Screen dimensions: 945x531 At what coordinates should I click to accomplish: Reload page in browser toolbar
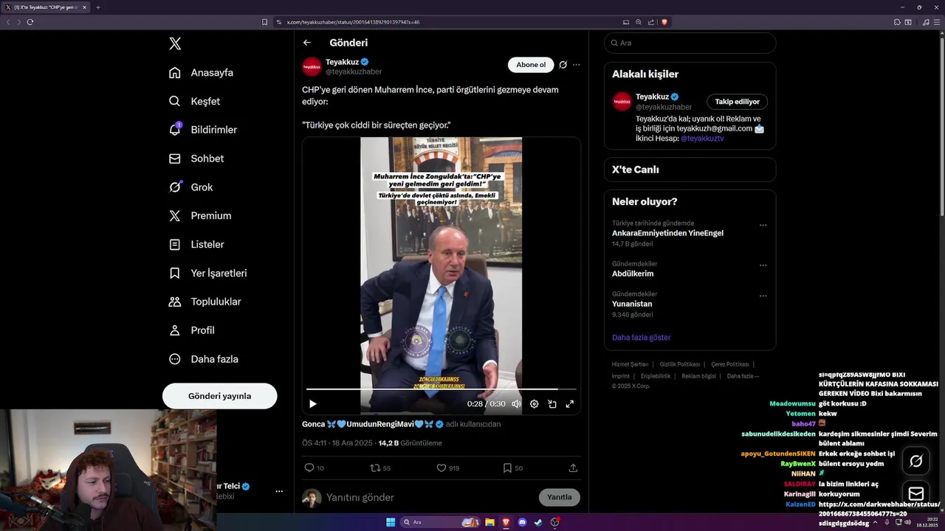[x=30, y=22]
